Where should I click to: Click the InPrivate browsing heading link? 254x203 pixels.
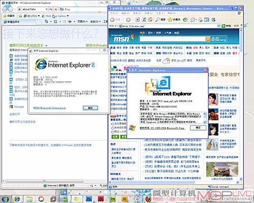click(x=96, y=45)
